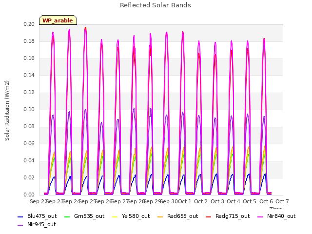Click the Oct 6 x-axis date label
The image size is (312, 234).
pos(266,201)
